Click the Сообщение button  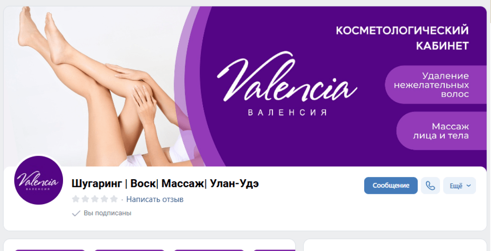coord(391,186)
